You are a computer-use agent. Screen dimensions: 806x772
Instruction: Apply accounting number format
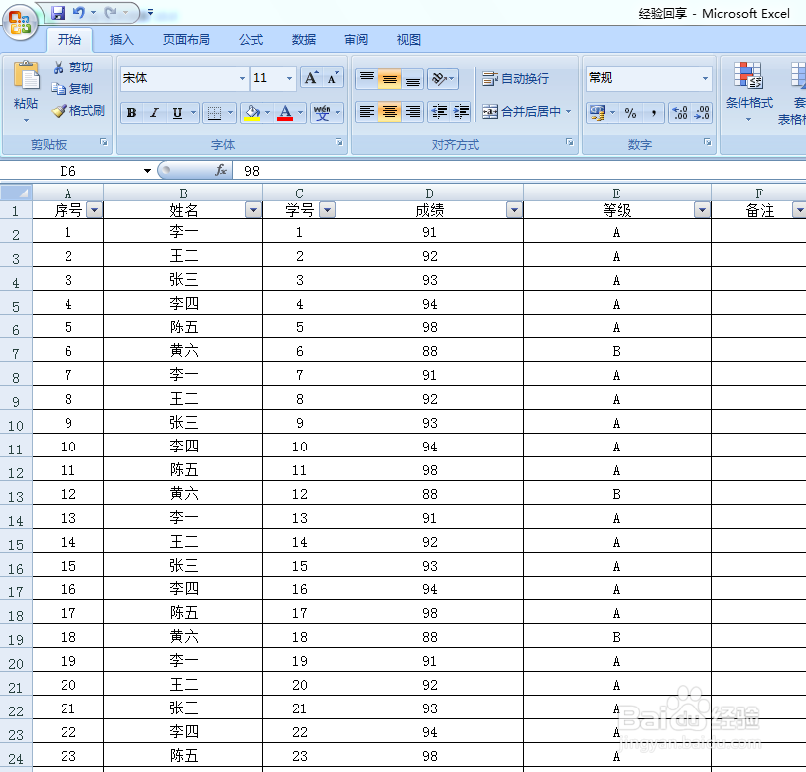[x=598, y=113]
